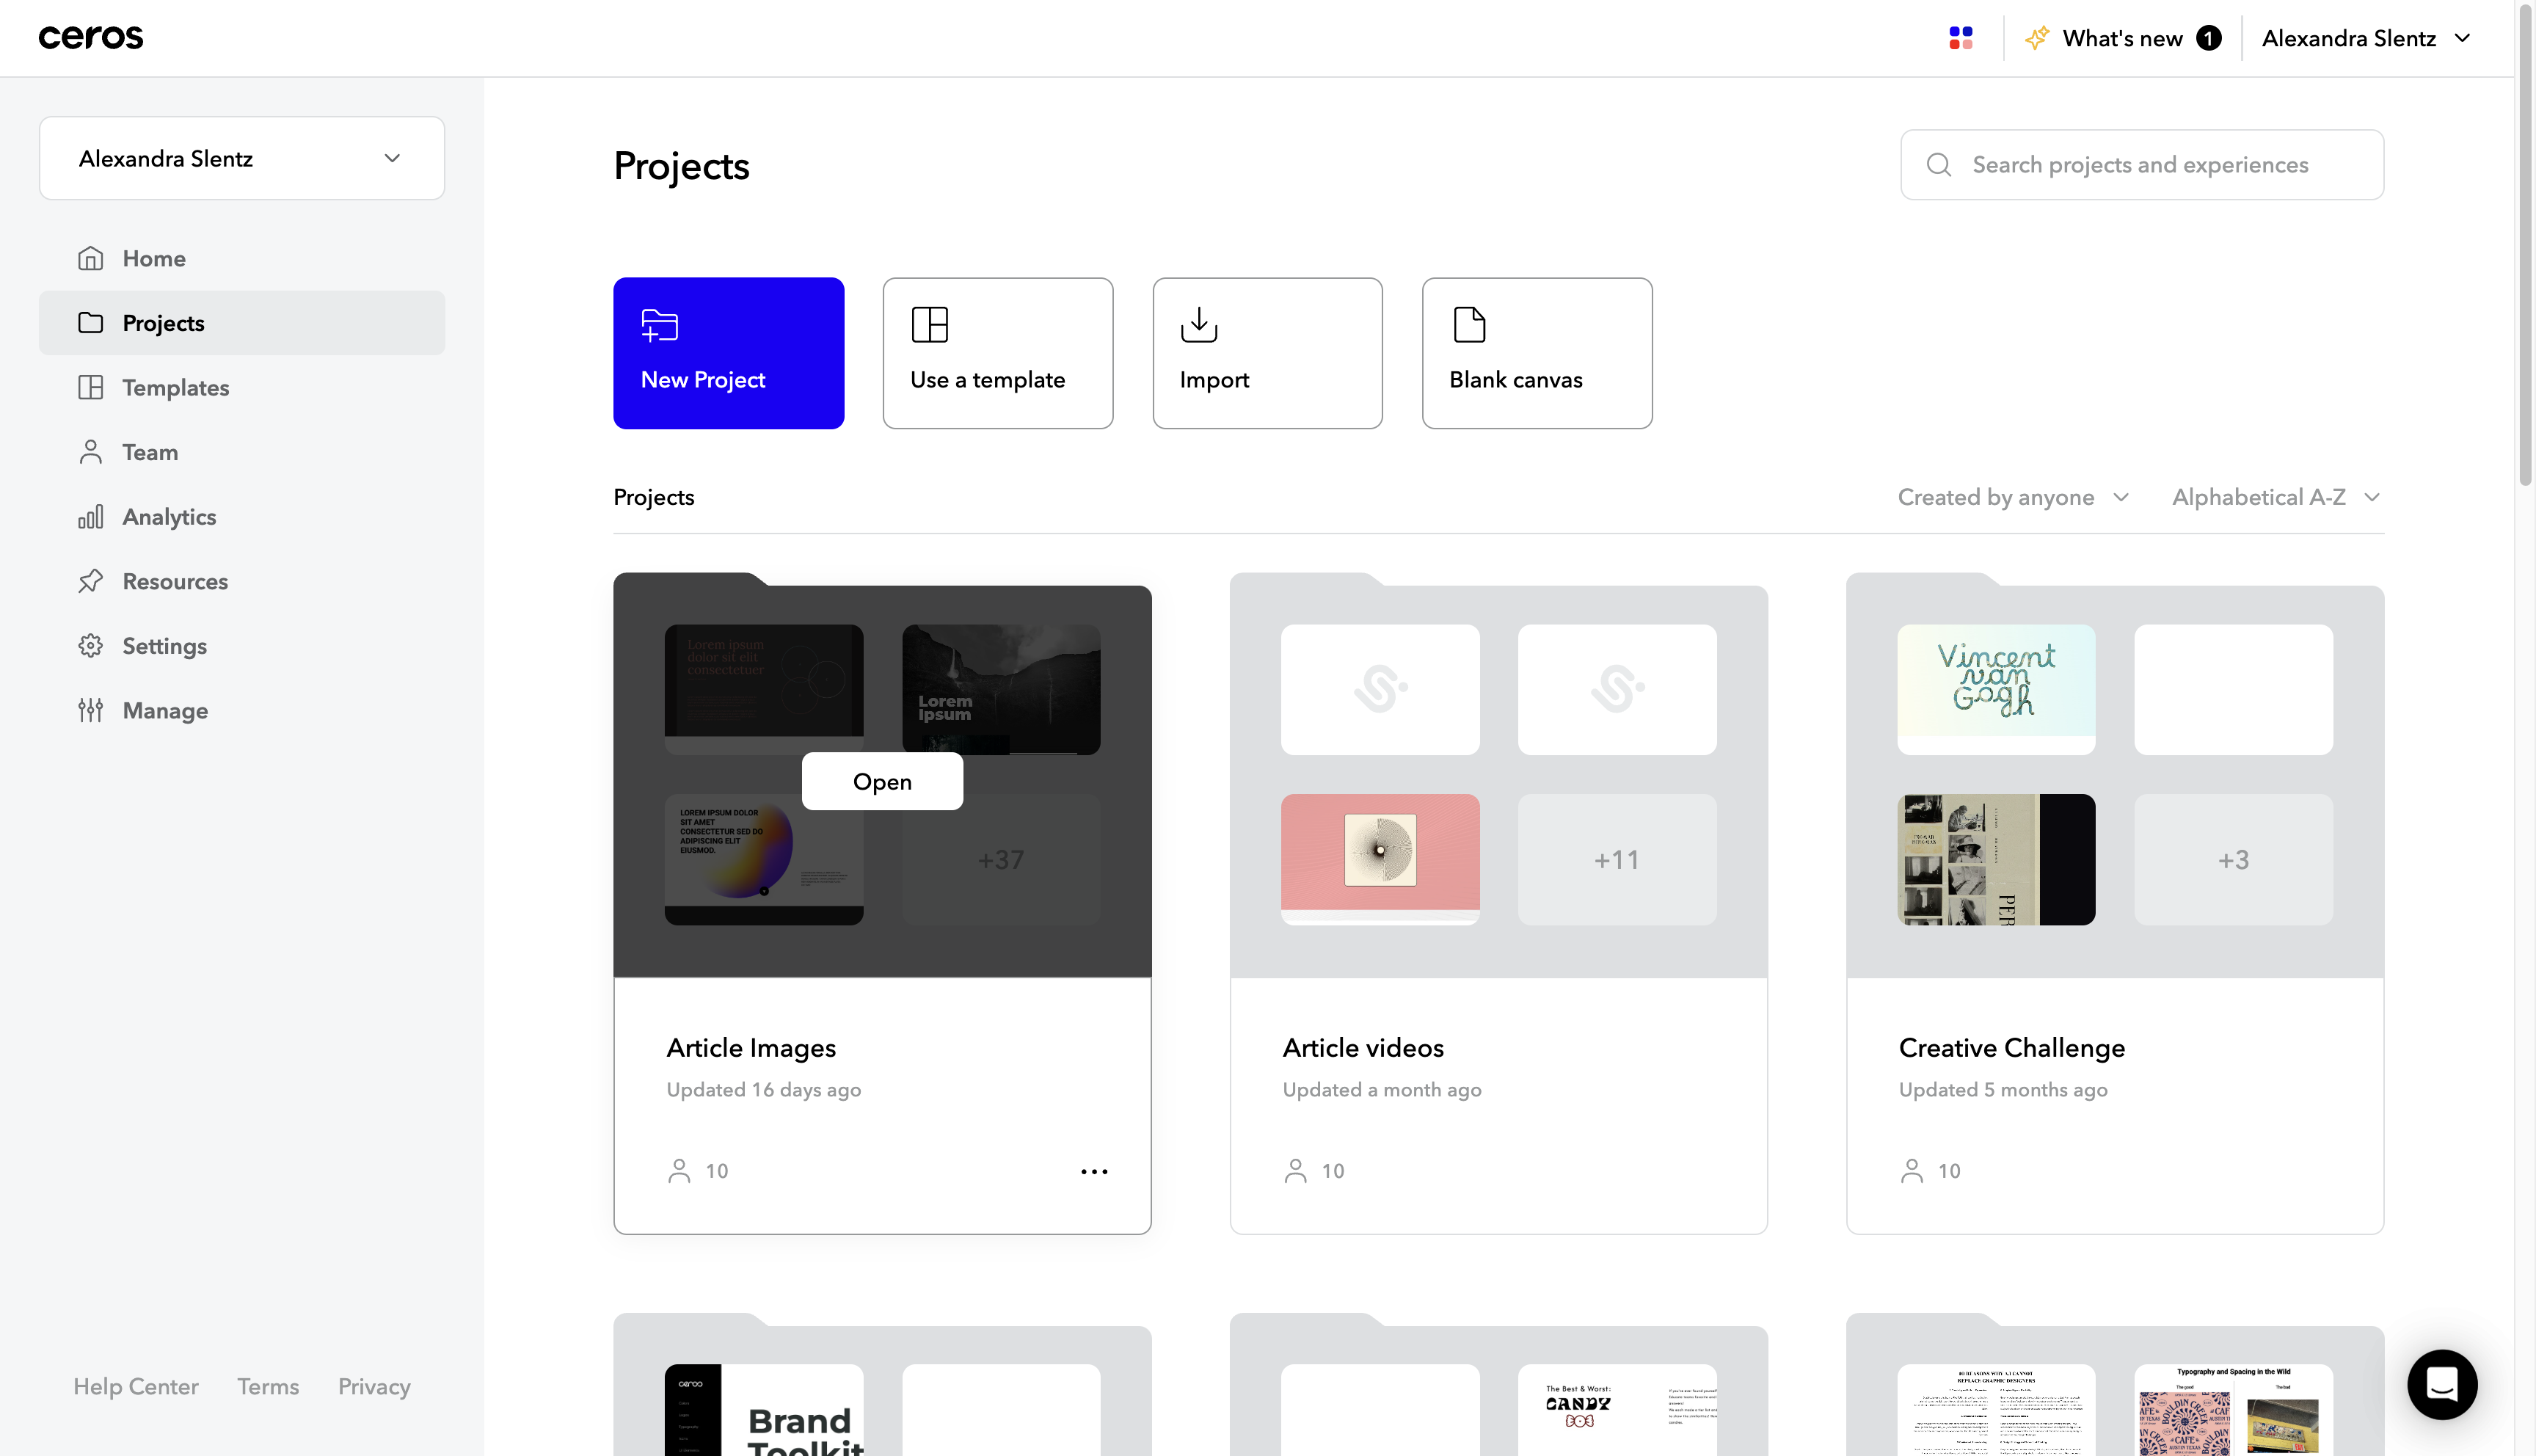
Task: Expand the Alexandra Slentz workspace selector
Action: (x=242, y=159)
